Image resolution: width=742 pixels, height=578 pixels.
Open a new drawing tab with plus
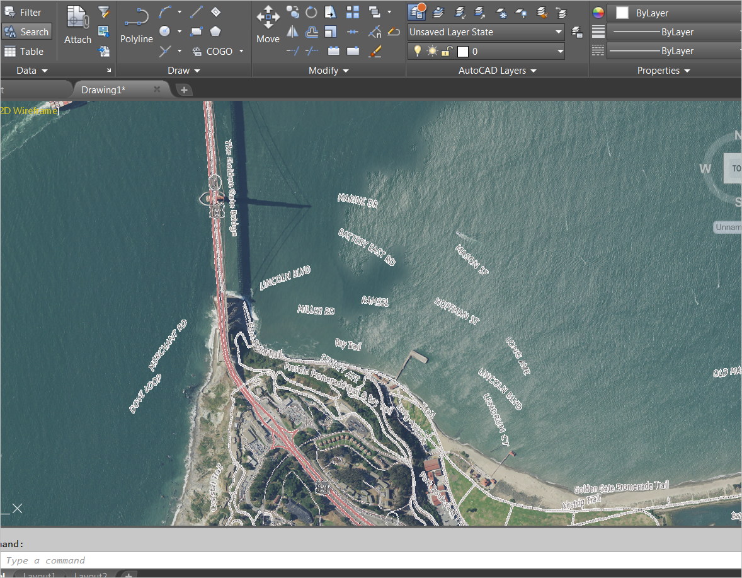pos(184,90)
